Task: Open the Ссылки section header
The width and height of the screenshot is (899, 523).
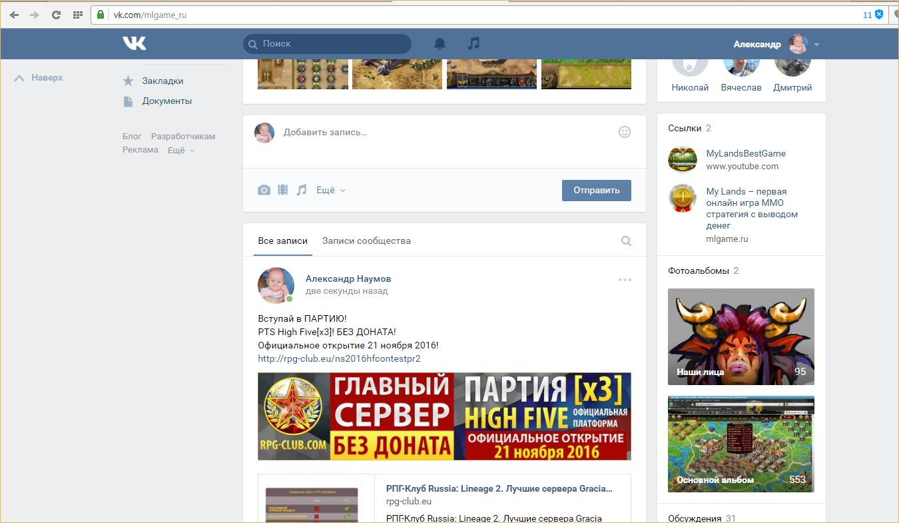Action: (x=685, y=128)
